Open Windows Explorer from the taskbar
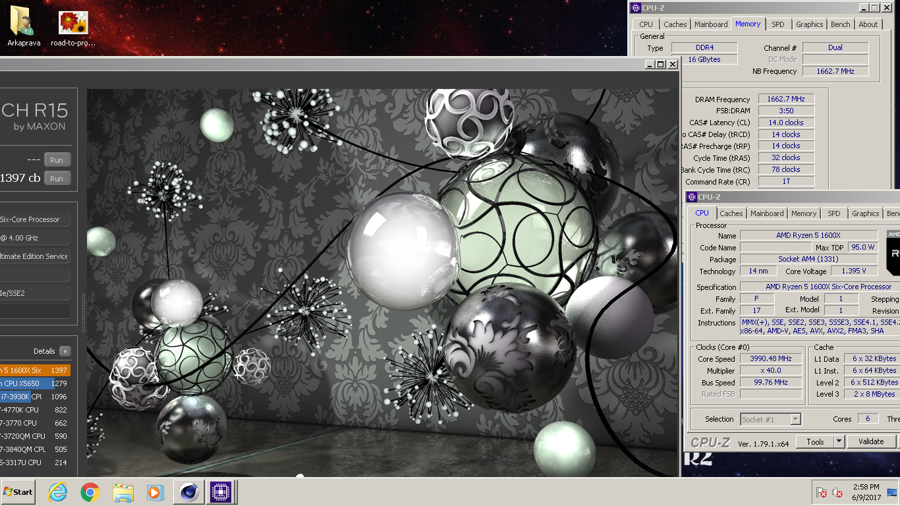This screenshot has height=506, width=900. (123, 492)
